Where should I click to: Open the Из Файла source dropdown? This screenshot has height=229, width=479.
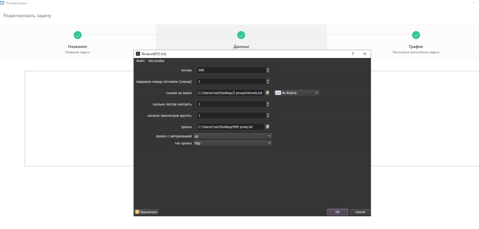coord(297,93)
